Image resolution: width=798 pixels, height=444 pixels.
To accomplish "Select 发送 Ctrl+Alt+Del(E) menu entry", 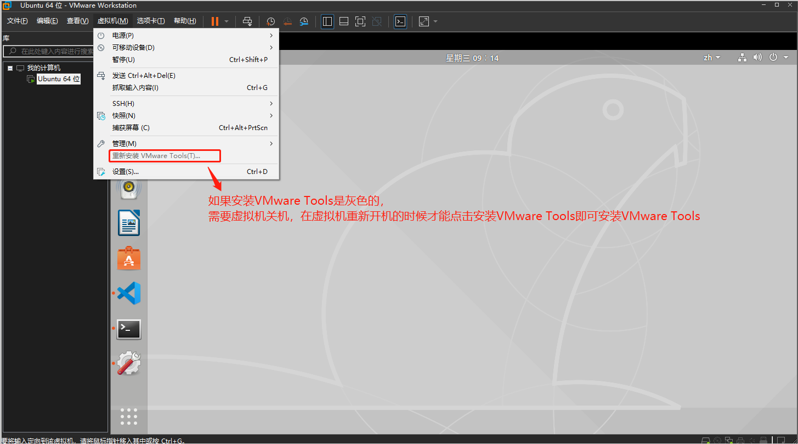I will pos(186,76).
